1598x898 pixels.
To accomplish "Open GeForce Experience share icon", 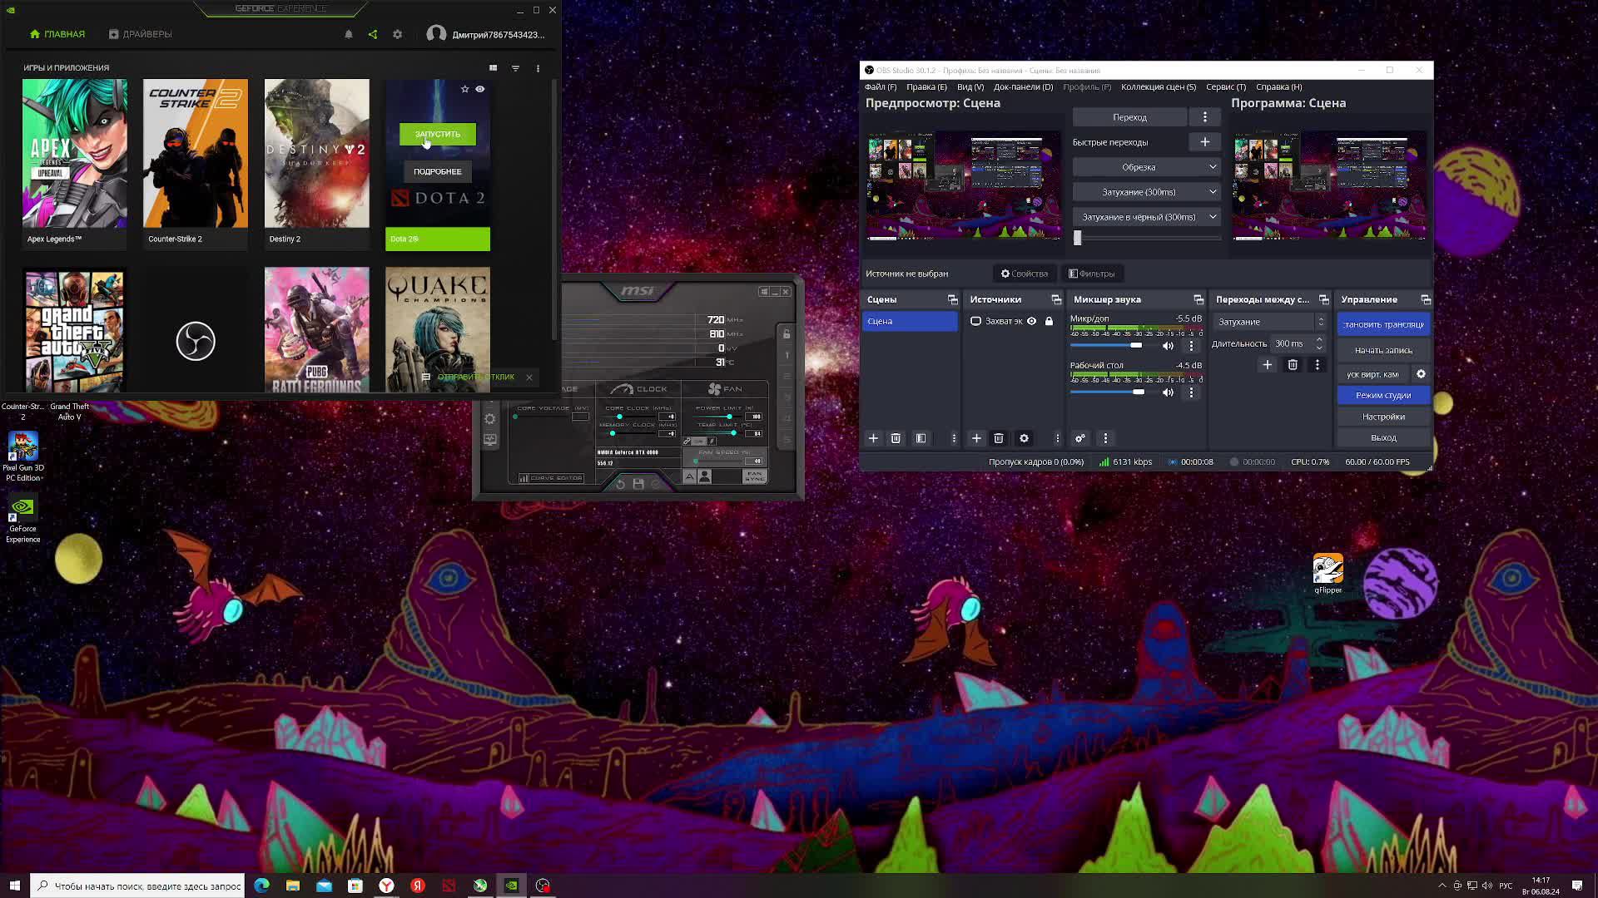I will tap(373, 34).
